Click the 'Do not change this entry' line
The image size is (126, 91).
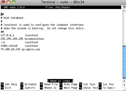(43, 28)
